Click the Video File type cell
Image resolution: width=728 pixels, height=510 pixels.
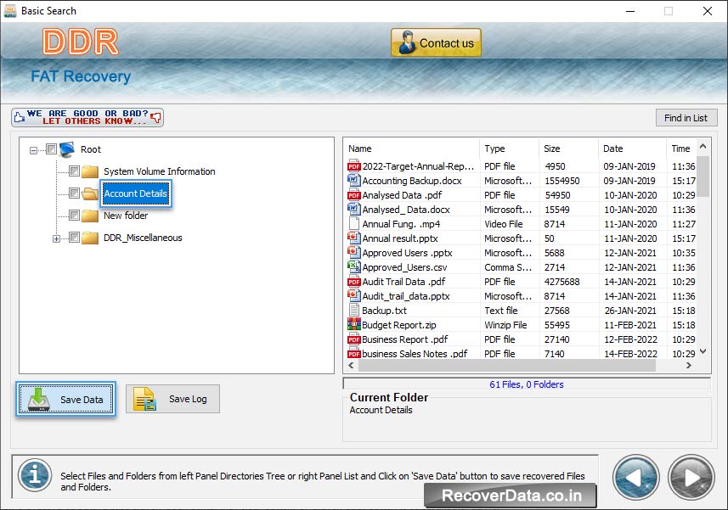503,224
